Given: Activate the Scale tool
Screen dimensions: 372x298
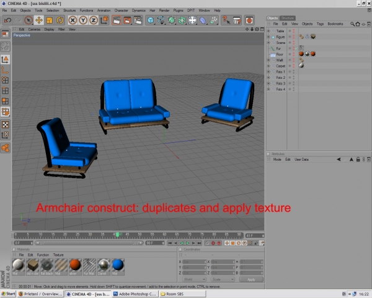Looking at the screenshot, I should click(50, 20).
